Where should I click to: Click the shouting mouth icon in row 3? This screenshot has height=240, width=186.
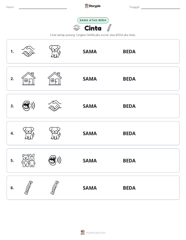29,106
